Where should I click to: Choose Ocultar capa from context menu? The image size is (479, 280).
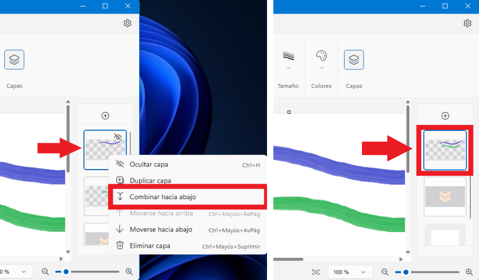[188, 164]
